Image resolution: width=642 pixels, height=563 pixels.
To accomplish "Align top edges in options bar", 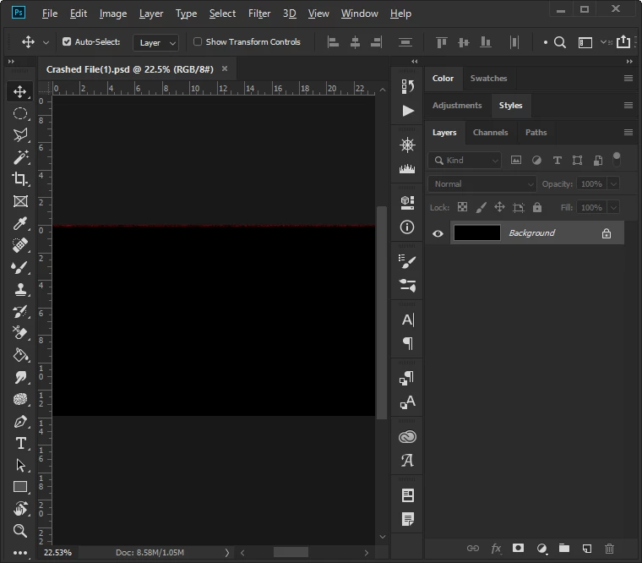I will [x=441, y=42].
